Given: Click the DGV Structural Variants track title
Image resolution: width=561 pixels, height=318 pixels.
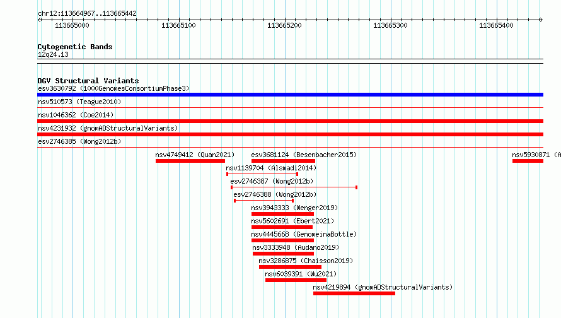Looking at the screenshot, I should click(88, 81).
